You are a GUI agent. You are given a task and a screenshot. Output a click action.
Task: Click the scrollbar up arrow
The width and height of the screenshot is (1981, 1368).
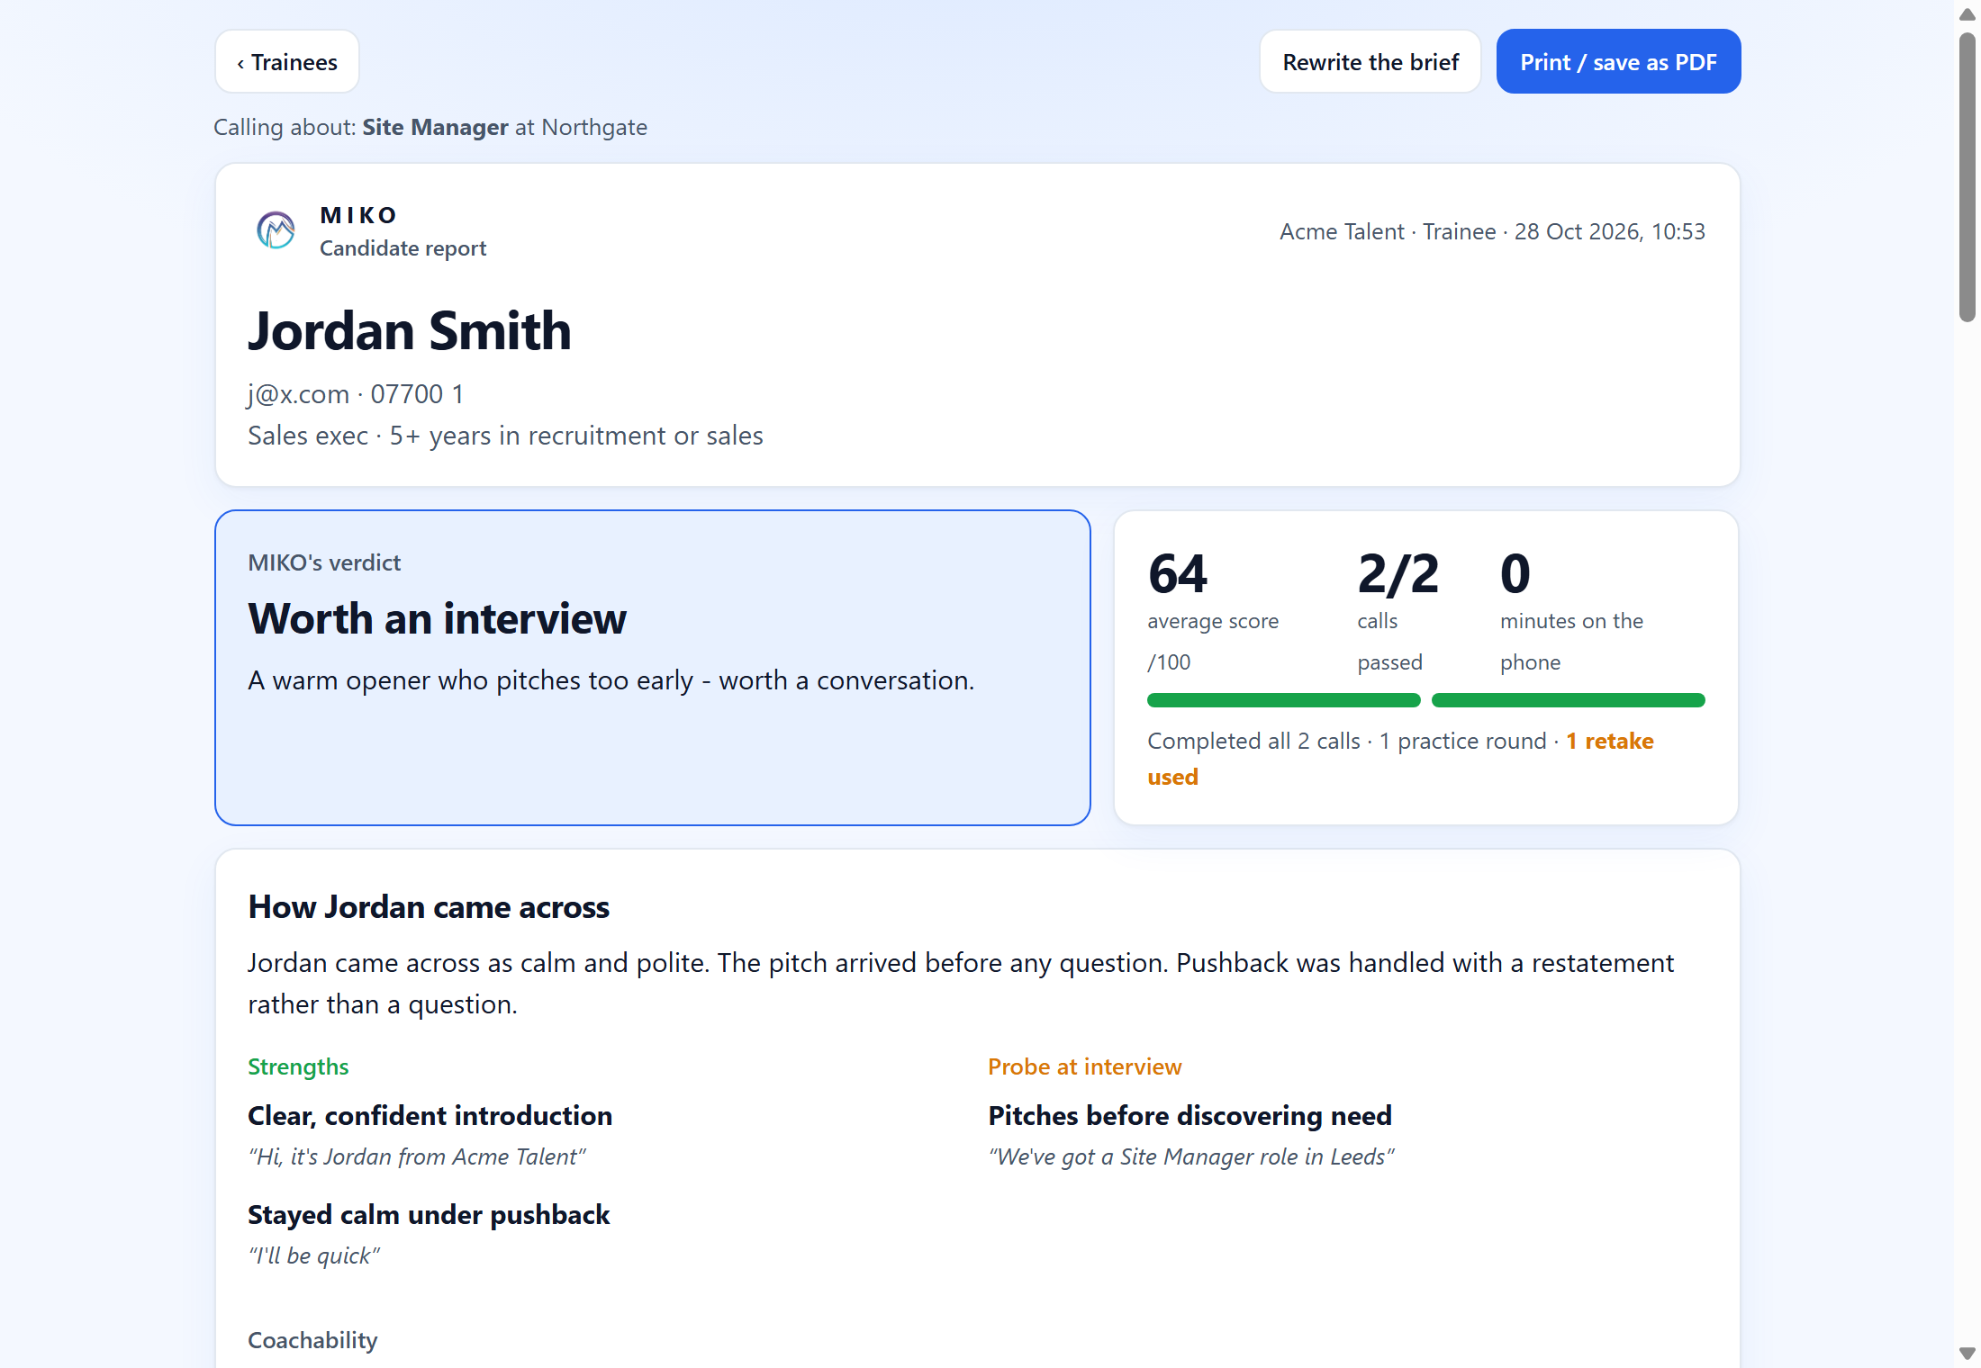pos(1967,14)
